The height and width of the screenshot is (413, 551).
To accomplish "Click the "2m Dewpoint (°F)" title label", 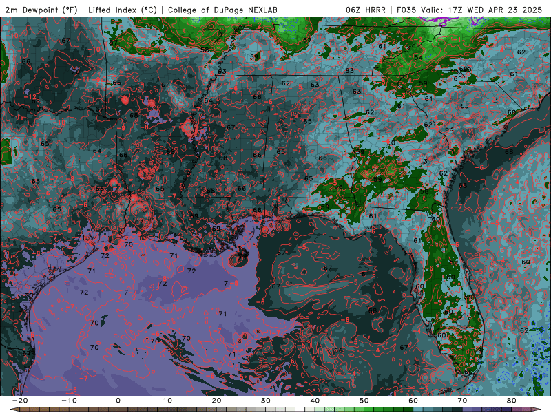I will pyautogui.click(x=41, y=10).
